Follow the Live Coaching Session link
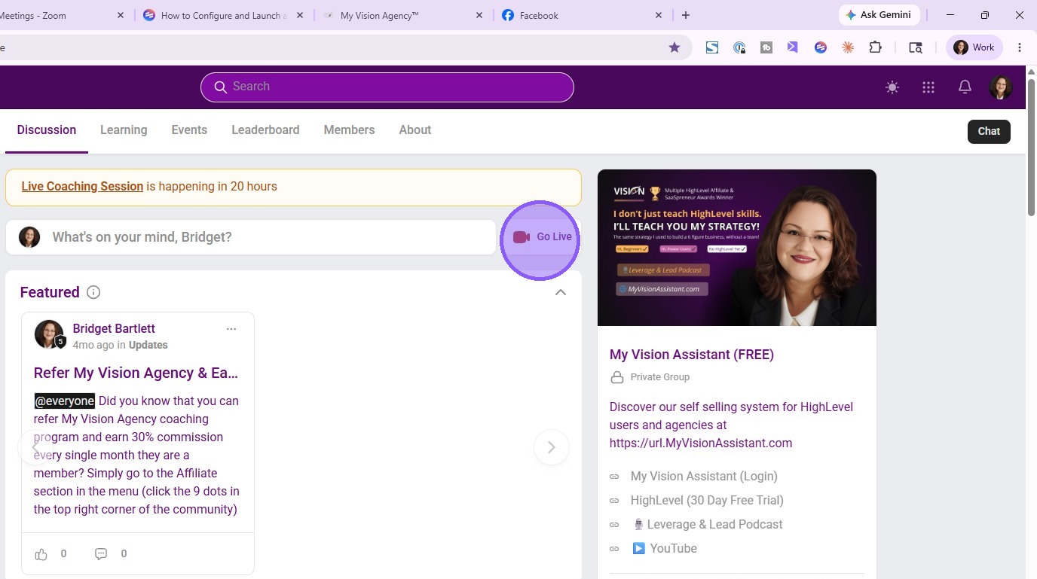Screen dimensions: 1037x579 click(x=82, y=187)
